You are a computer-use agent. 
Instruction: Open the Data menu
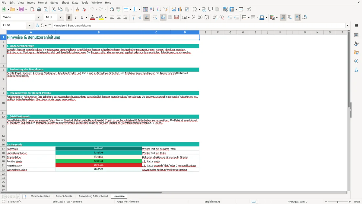click(75, 2)
